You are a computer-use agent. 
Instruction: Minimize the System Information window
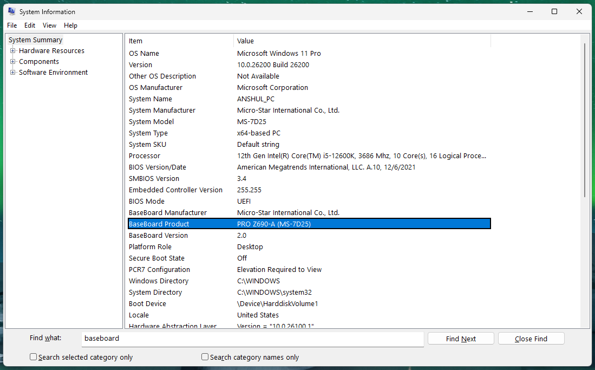click(530, 11)
